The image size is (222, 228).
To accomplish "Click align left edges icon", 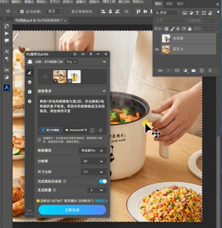I will coord(103,11).
